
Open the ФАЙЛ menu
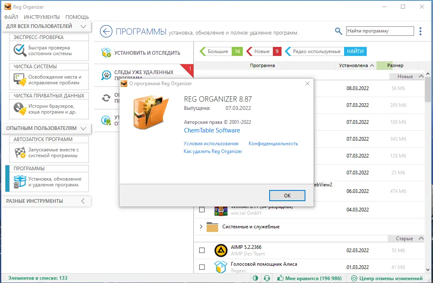(11, 17)
